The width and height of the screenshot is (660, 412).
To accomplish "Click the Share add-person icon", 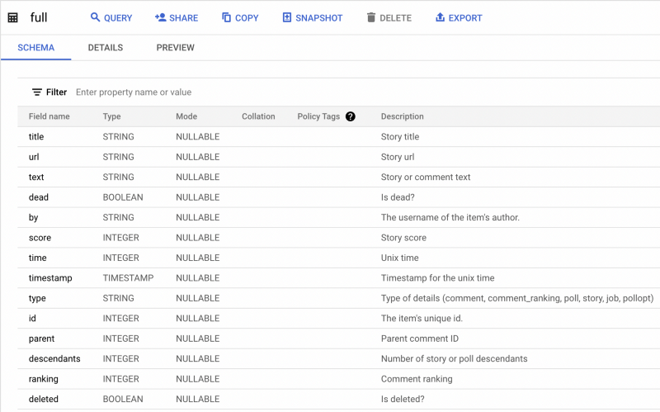I will (160, 17).
